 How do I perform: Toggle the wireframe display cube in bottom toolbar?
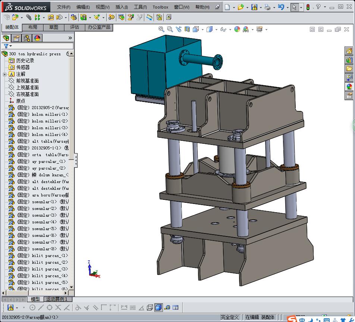(150, 307)
